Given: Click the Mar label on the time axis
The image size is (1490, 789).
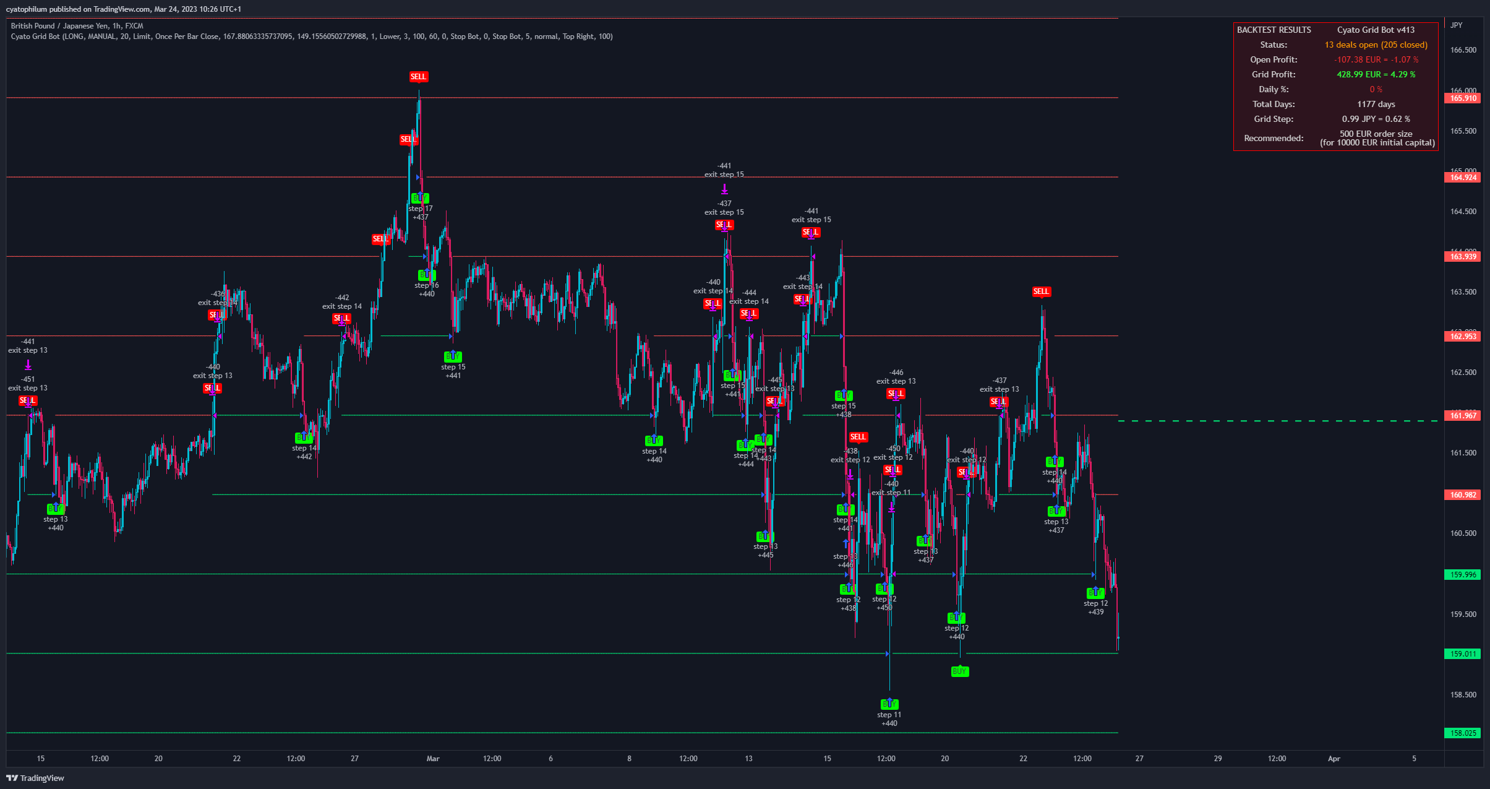Looking at the screenshot, I should pos(433,758).
